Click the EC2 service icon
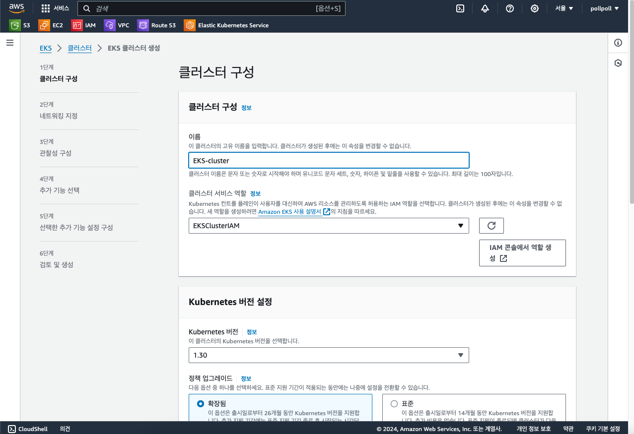The image size is (634, 434). 44,25
